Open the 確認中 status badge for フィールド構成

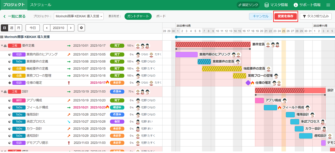click(117, 107)
